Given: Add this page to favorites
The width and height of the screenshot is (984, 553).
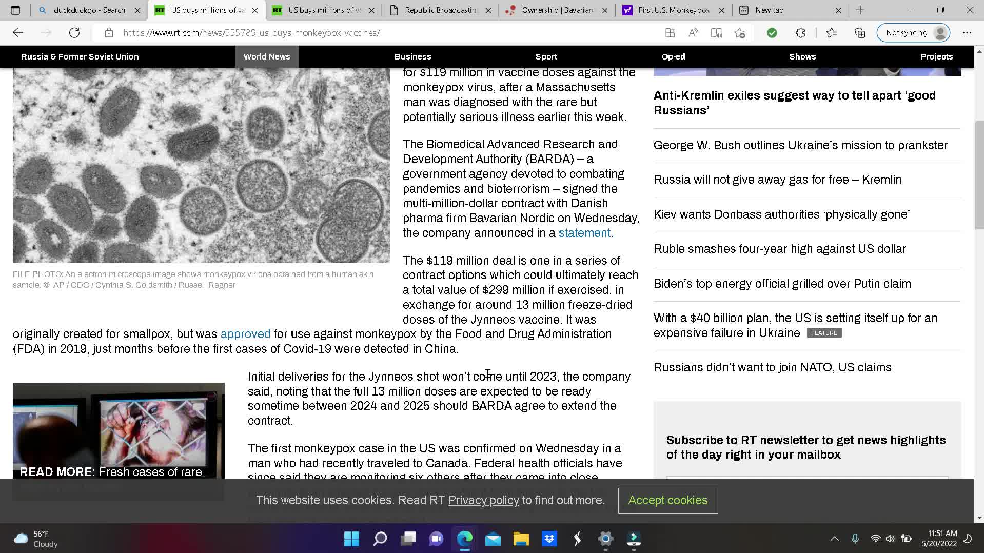Looking at the screenshot, I should tap(739, 33).
